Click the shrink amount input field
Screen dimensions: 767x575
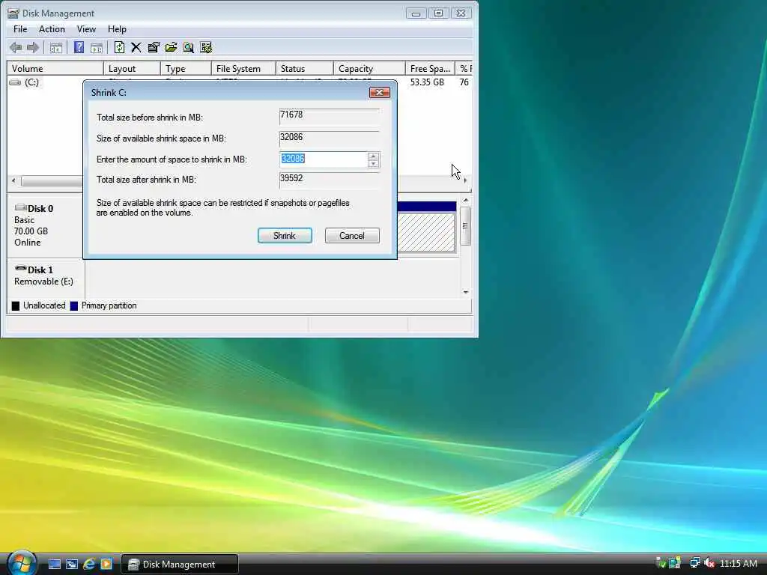(x=324, y=159)
